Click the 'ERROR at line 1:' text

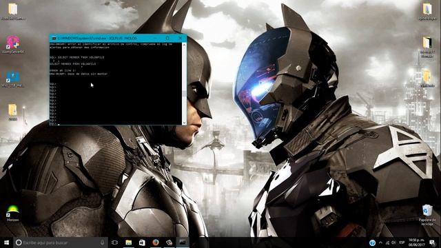(x=63, y=70)
